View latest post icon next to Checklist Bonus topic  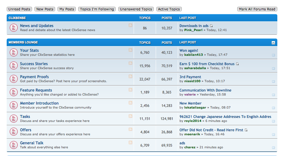pos(237,64)
